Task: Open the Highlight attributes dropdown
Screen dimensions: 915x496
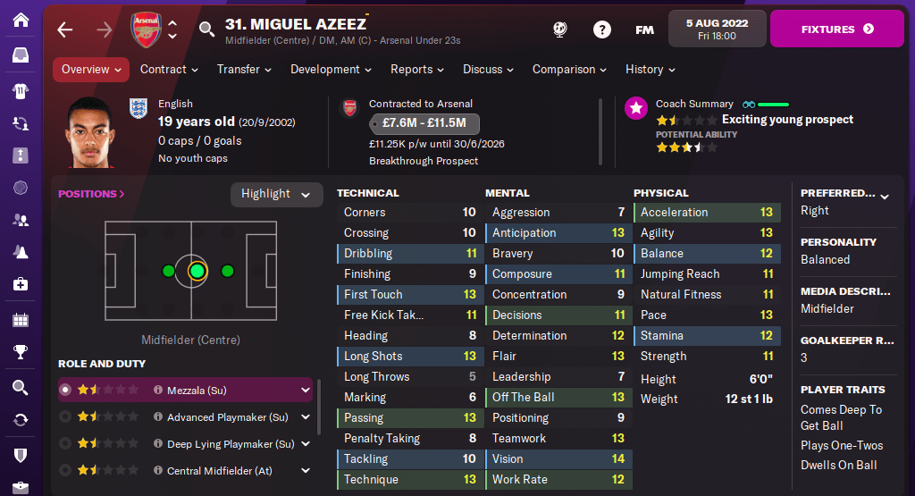Action: pyautogui.click(x=276, y=194)
